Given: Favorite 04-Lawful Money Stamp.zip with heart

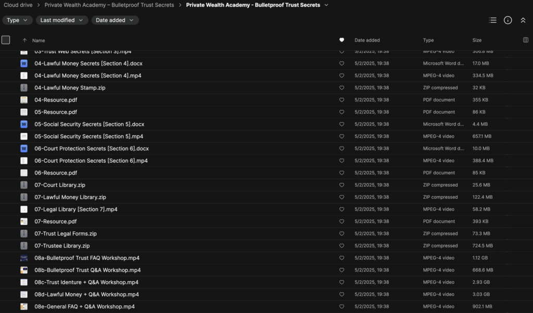Looking at the screenshot, I should pos(341,88).
